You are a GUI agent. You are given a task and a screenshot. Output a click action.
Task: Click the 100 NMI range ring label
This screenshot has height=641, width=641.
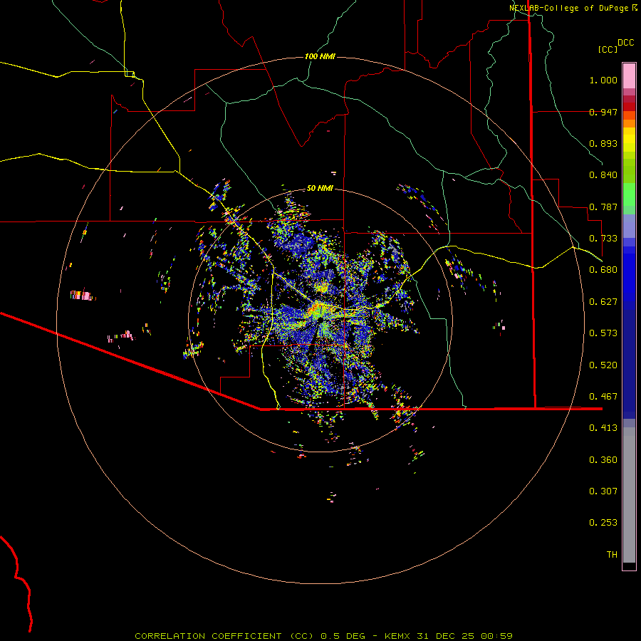(x=320, y=56)
